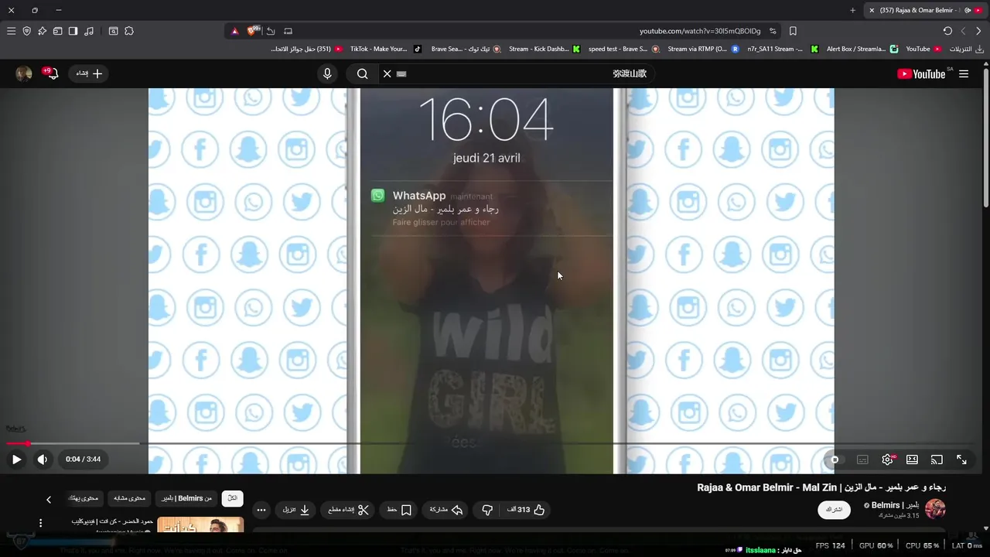Image resolution: width=990 pixels, height=557 pixels.
Task: Select the 'من Belmirs' filter chip
Action: 186,498
